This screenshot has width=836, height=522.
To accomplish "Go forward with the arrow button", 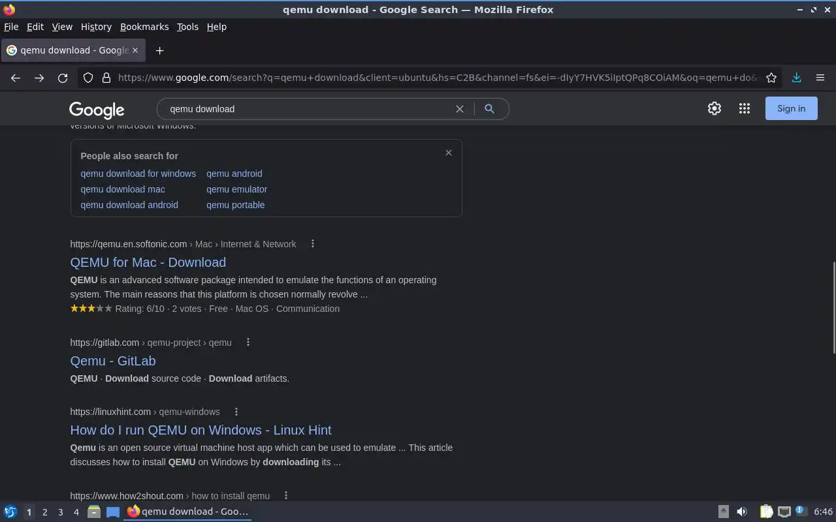I will 39,78.
